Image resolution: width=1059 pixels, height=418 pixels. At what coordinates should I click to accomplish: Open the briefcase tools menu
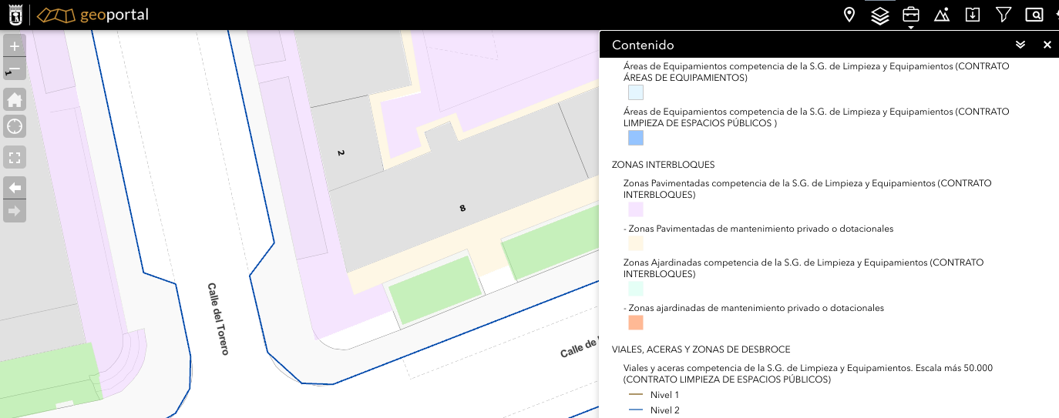click(x=911, y=15)
